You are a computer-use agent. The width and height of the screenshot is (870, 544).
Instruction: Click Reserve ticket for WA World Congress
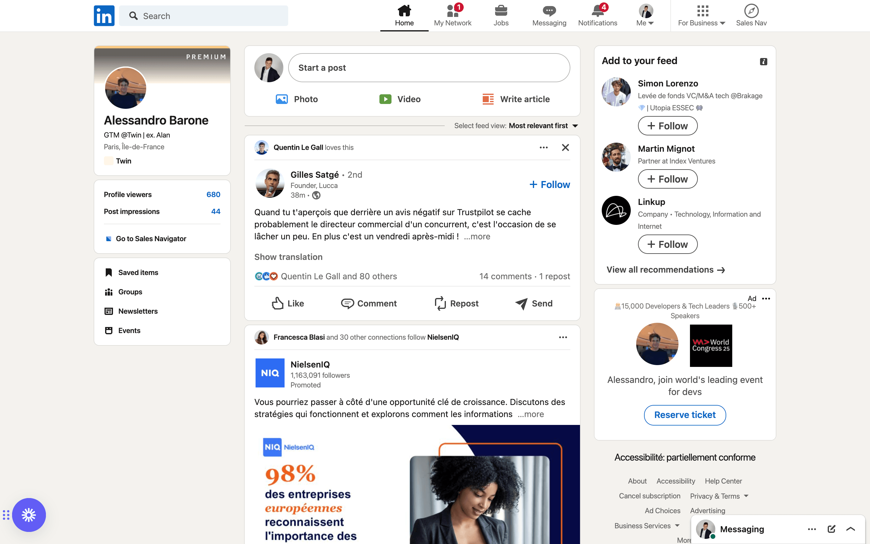click(685, 414)
